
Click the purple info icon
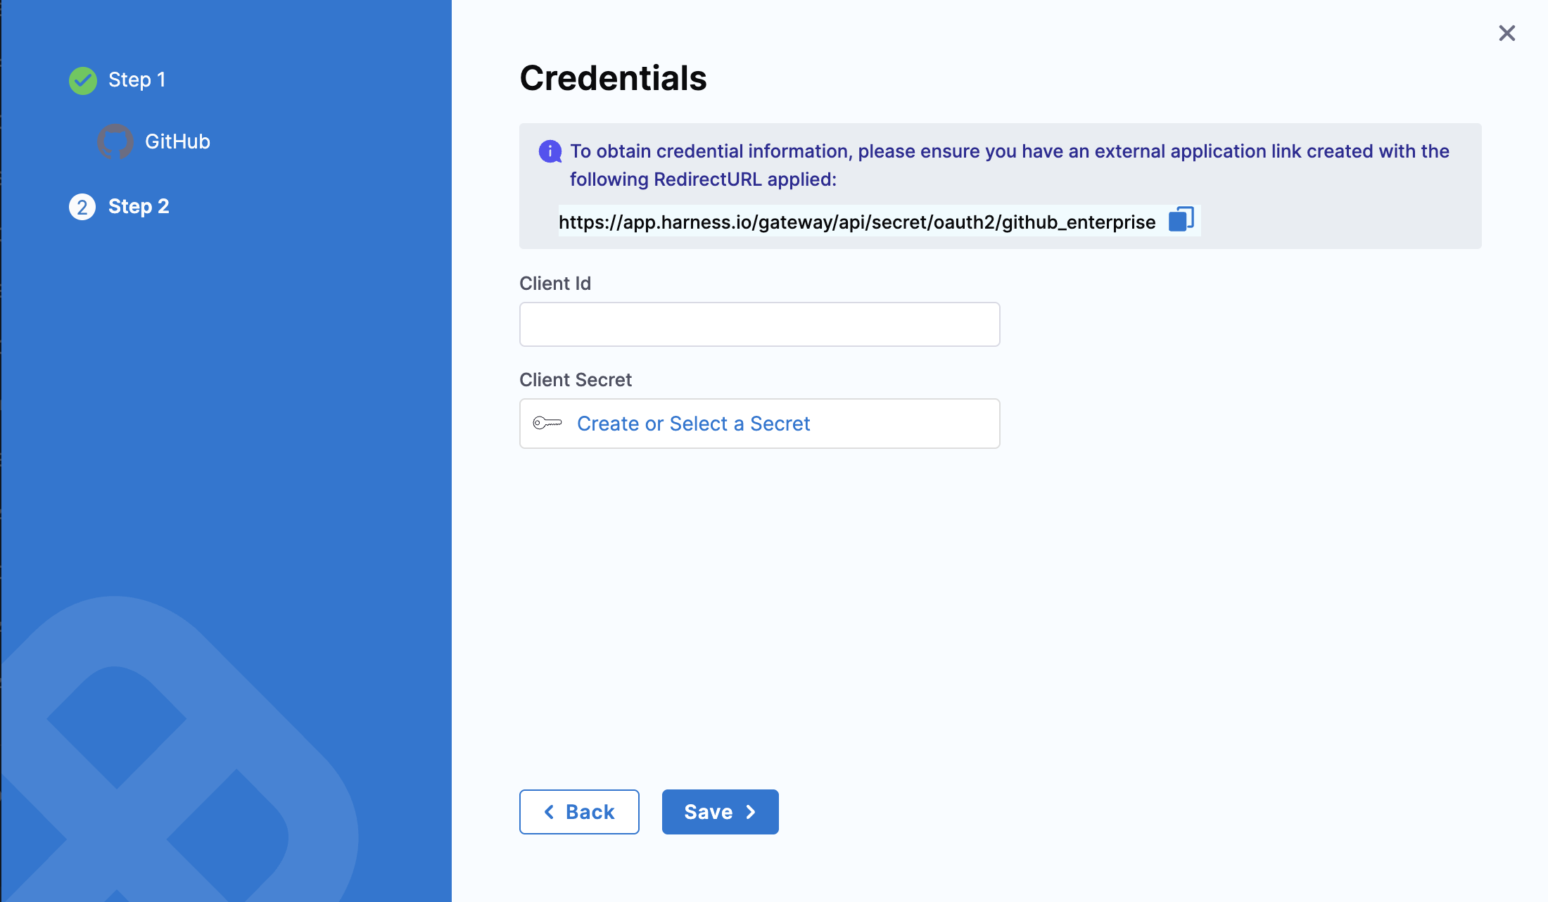(x=550, y=151)
